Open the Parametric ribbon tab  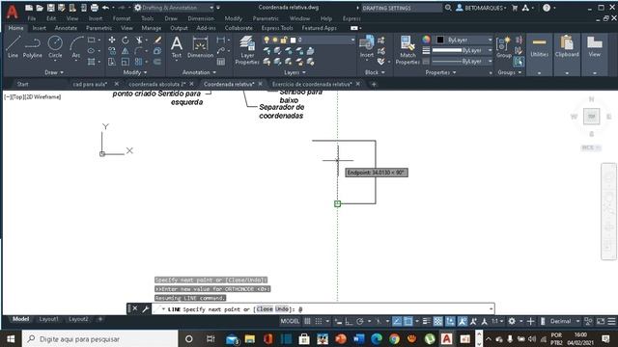(x=98, y=28)
